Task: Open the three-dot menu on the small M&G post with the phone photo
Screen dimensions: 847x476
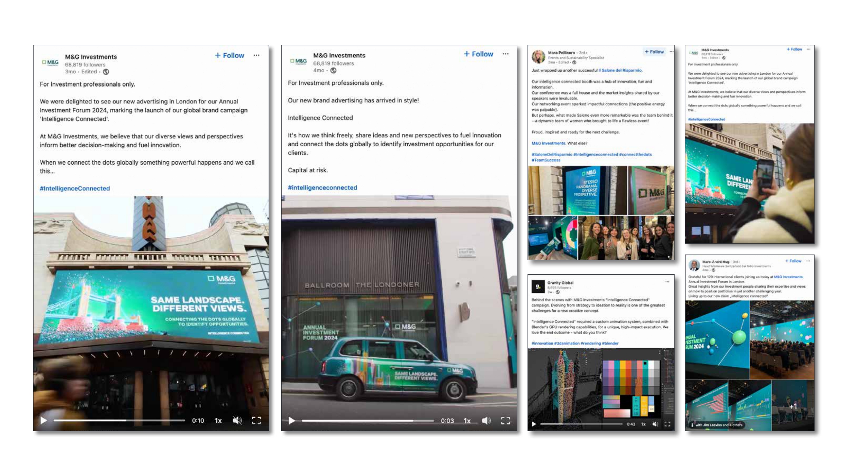Action: pyautogui.click(x=809, y=49)
